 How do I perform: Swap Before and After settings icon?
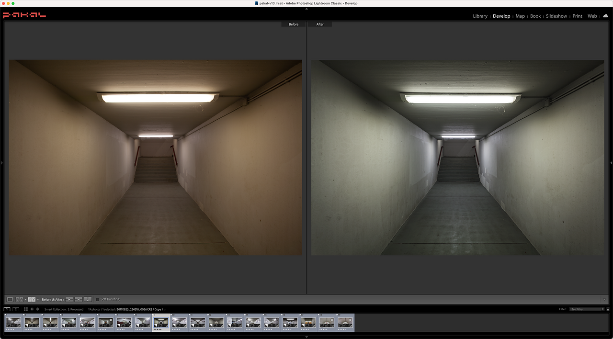point(88,299)
